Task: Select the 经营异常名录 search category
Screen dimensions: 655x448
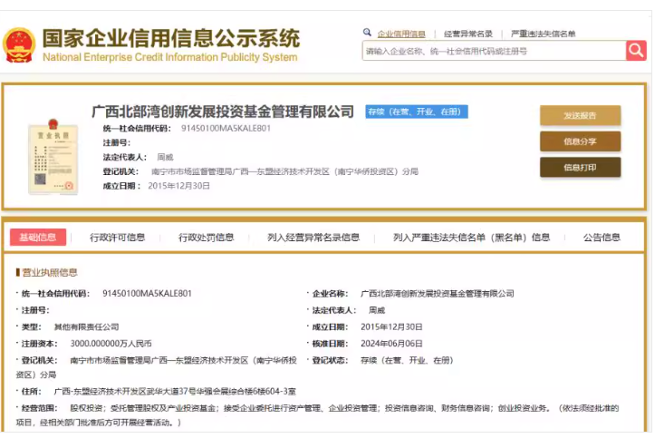Action: point(467,34)
